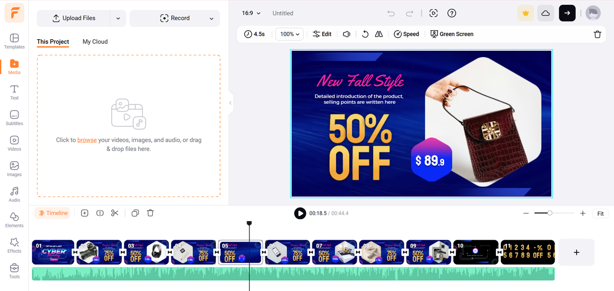
Task: Click the timeline zoom slider handle
Action: click(x=550, y=213)
